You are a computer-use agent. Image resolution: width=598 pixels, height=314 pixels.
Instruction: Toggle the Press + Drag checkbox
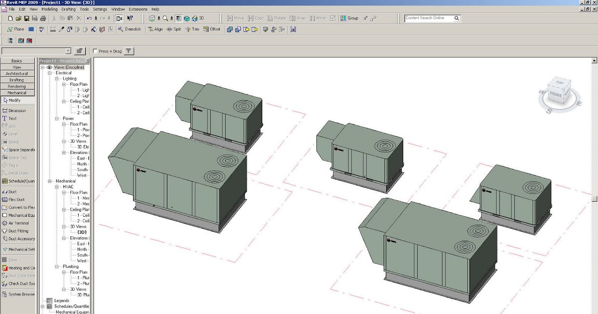point(96,51)
